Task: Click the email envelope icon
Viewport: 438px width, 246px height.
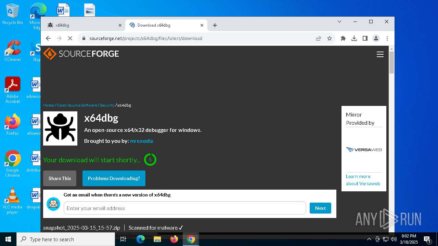Action: tap(53, 204)
